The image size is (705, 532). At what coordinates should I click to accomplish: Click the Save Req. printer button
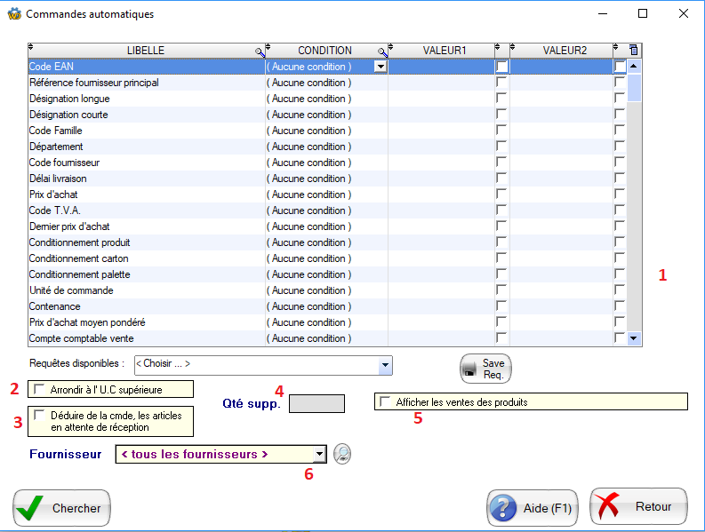click(x=485, y=369)
